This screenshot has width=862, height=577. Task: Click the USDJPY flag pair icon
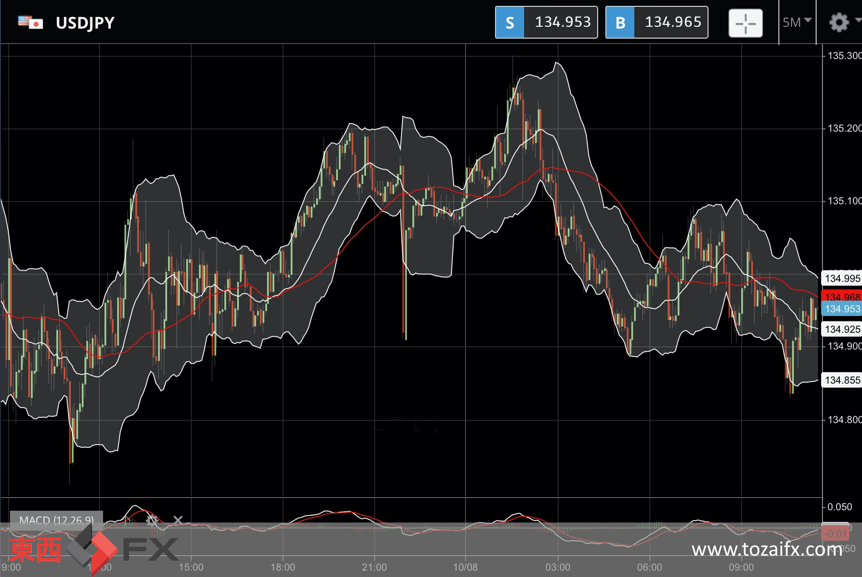pos(30,22)
